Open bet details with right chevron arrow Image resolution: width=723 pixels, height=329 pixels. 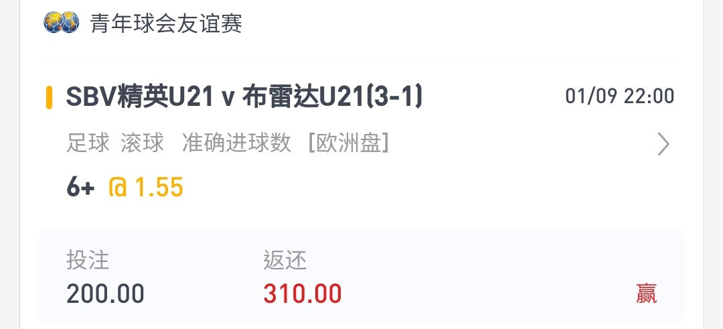point(663,145)
